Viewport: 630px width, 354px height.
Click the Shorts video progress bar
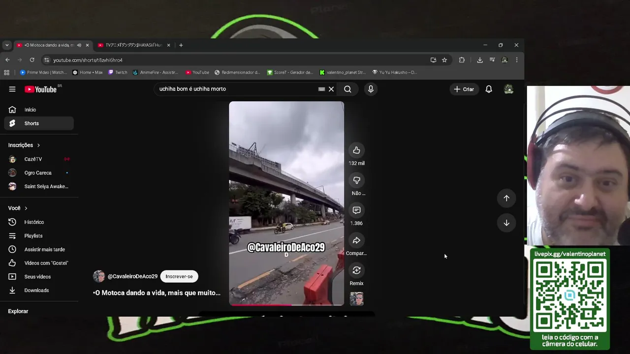coord(286,305)
